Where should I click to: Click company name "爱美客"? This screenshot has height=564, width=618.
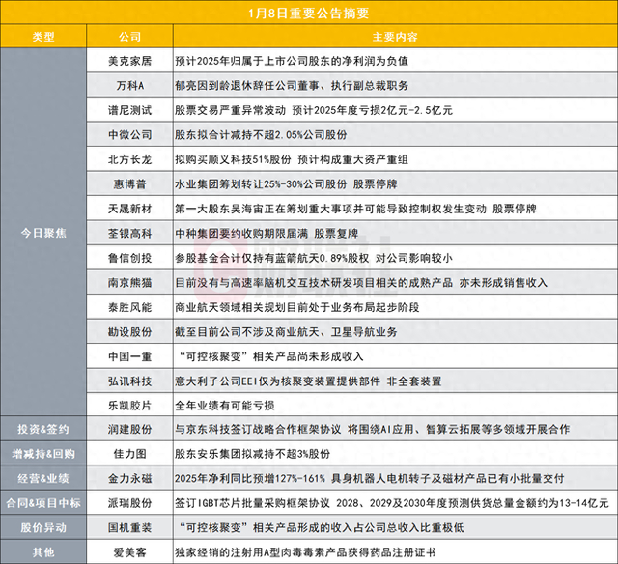[x=129, y=552]
